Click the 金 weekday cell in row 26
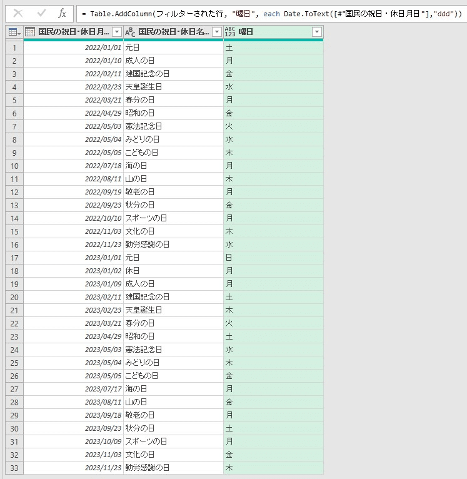467x479 pixels. point(273,376)
